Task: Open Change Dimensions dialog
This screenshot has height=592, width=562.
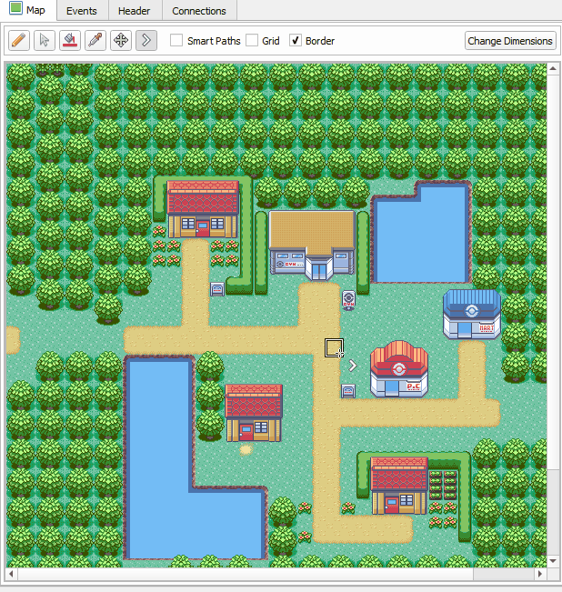Action: 510,41
